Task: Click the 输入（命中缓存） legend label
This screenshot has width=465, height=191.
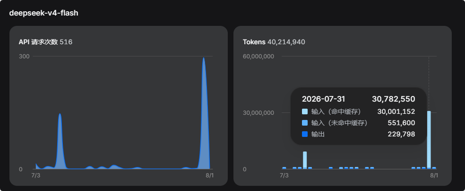Action: coord(336,111)
